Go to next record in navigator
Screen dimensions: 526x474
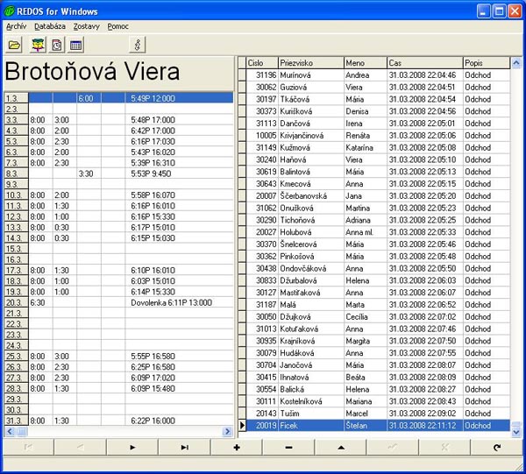pyautogui.click(x=131, y=447)
